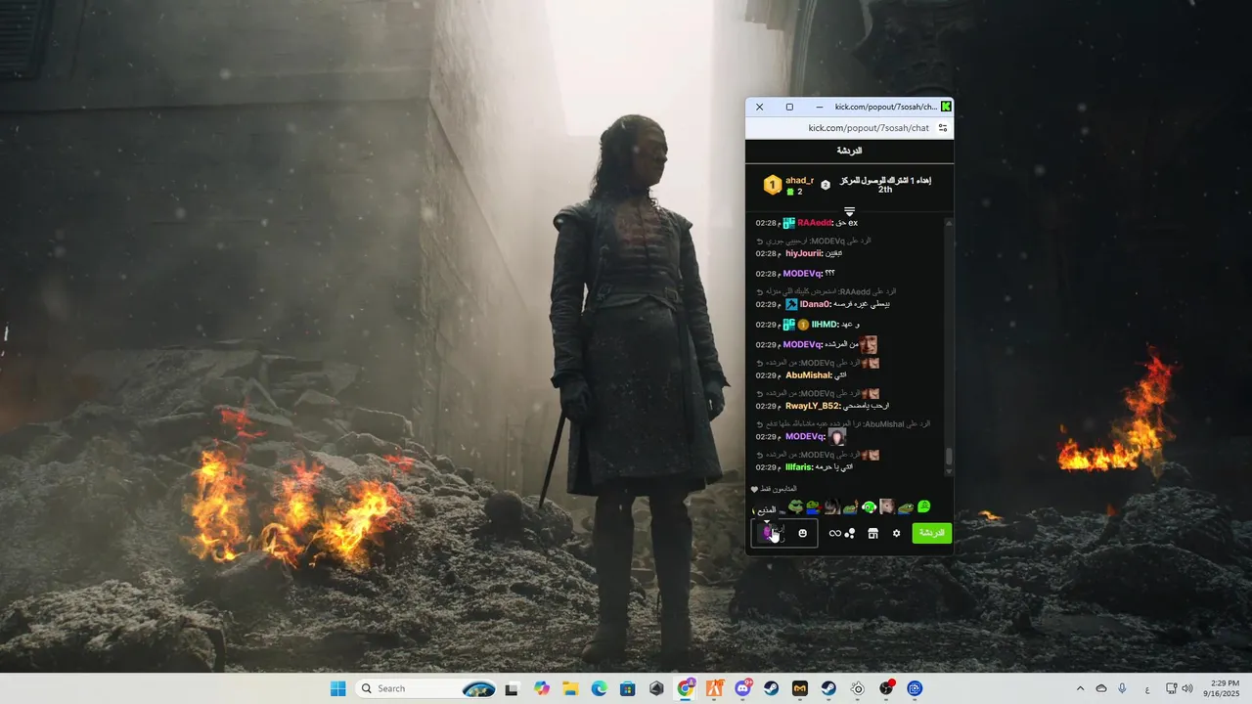The width and height of the screenshot is (1252, 704).
Task: Open File Explorer from taskbar
Action: (x=570, y=688)
